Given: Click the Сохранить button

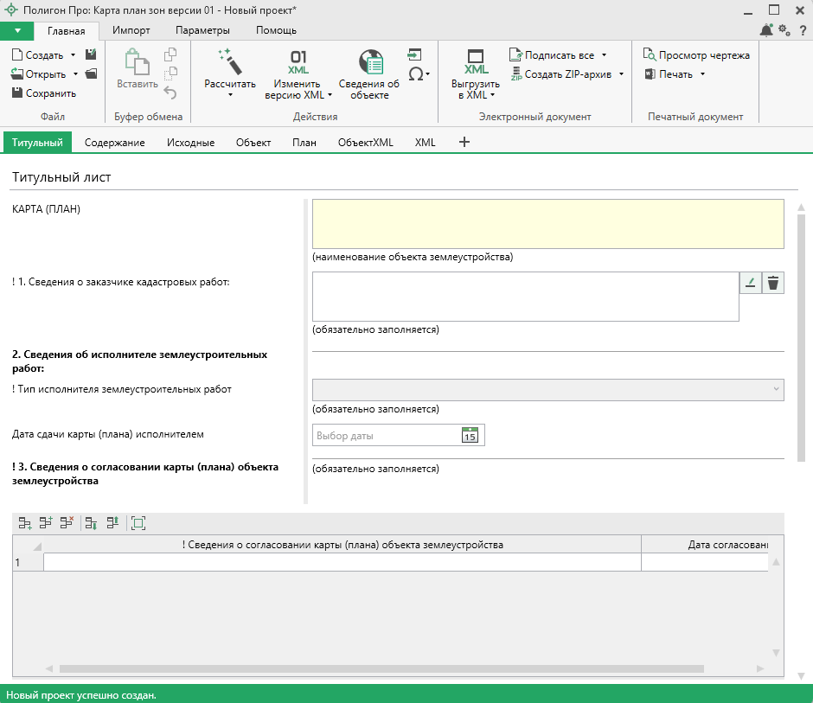Looking at the screenshot, I should point(44,93).
